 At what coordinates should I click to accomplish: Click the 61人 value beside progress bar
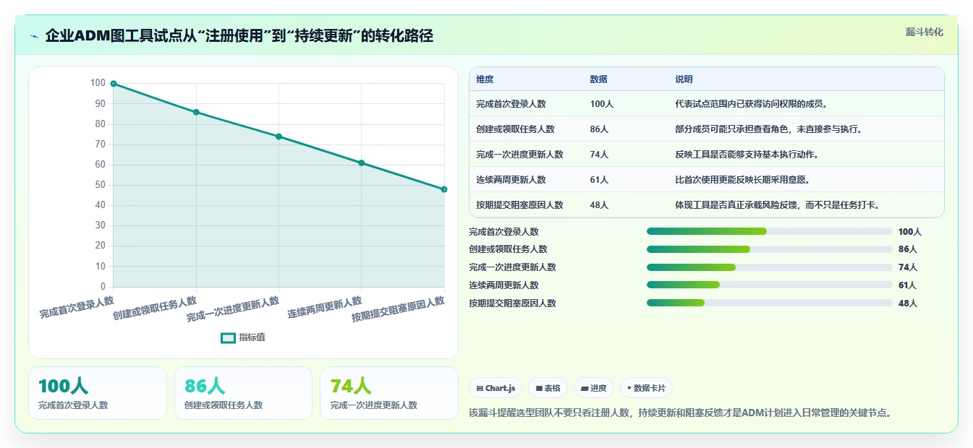pyautogui.click(x=908, y=285)
